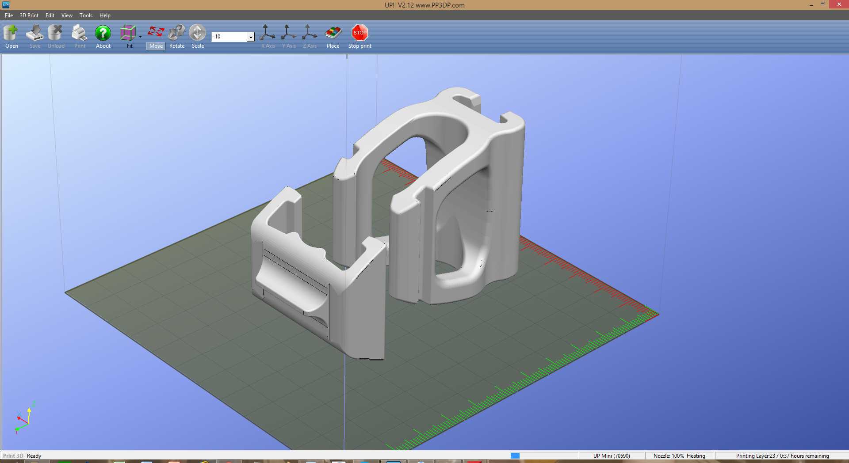
Task: Fit the view using the Fit icon
Action: (x=129, y=36)
